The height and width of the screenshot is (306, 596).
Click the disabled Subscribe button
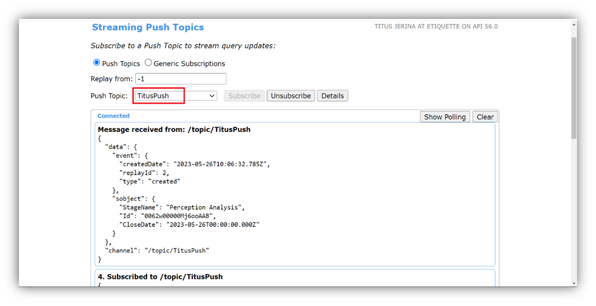coord(244,96)
